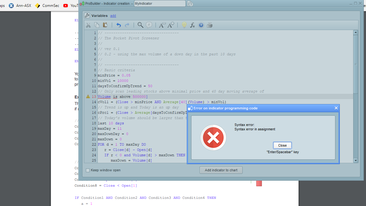Minimize the ProBuilder window

tap(351, 4)
